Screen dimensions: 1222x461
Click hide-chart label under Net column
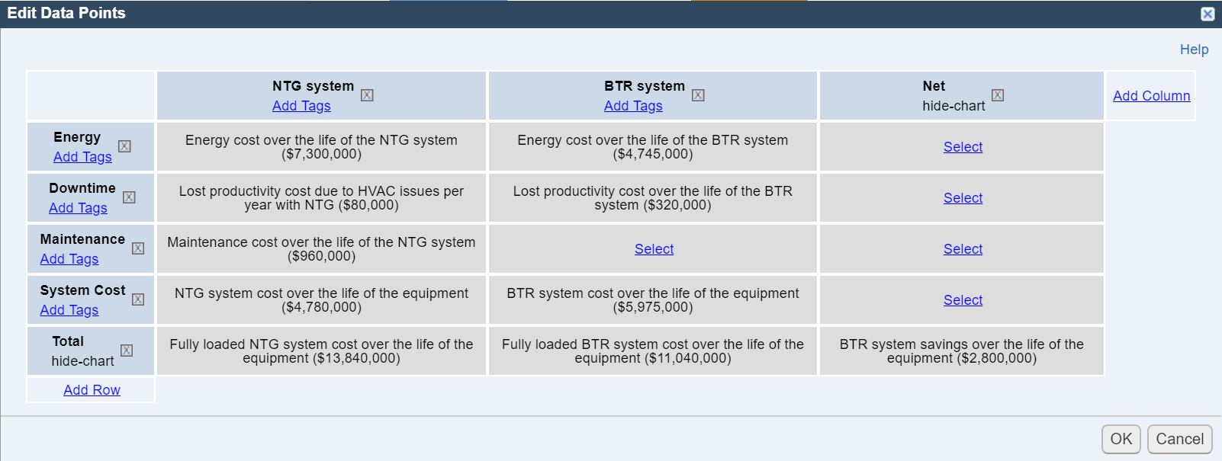(953, 106)
